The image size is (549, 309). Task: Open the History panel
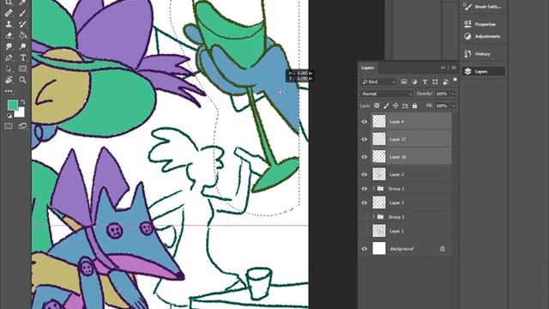[483, 54]
